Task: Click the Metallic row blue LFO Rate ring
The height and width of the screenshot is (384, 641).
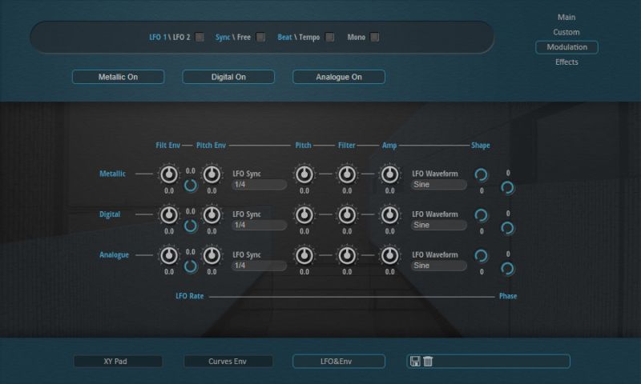Action: point(191,186)
